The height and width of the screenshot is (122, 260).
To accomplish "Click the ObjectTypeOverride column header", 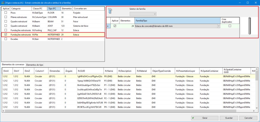I will (x=163, y=71).
